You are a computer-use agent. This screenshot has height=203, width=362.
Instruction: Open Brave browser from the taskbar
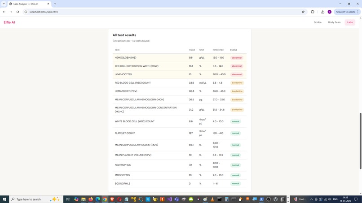coord(112,199)
